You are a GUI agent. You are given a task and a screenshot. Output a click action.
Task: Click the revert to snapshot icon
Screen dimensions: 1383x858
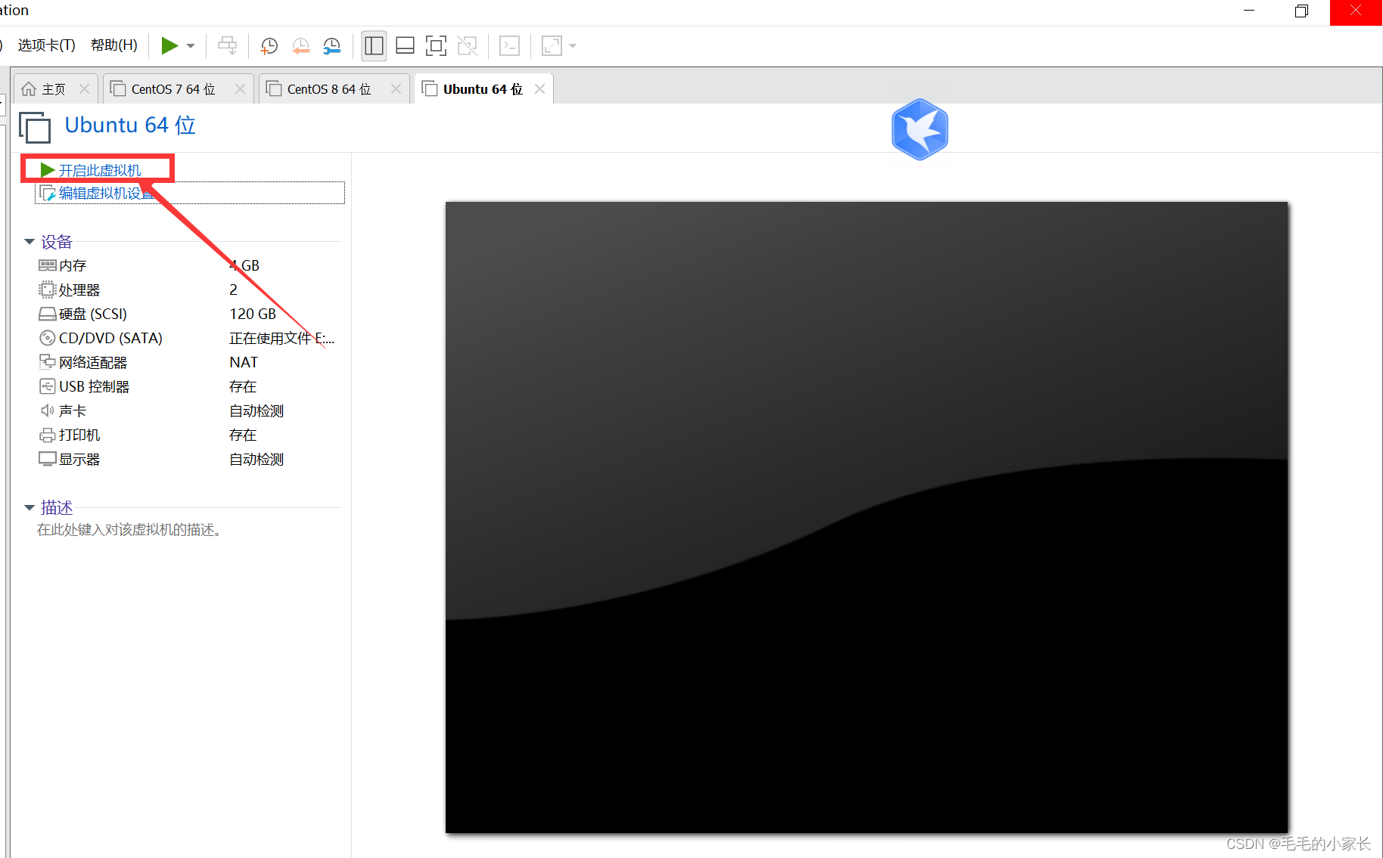[x=300, y=46]
